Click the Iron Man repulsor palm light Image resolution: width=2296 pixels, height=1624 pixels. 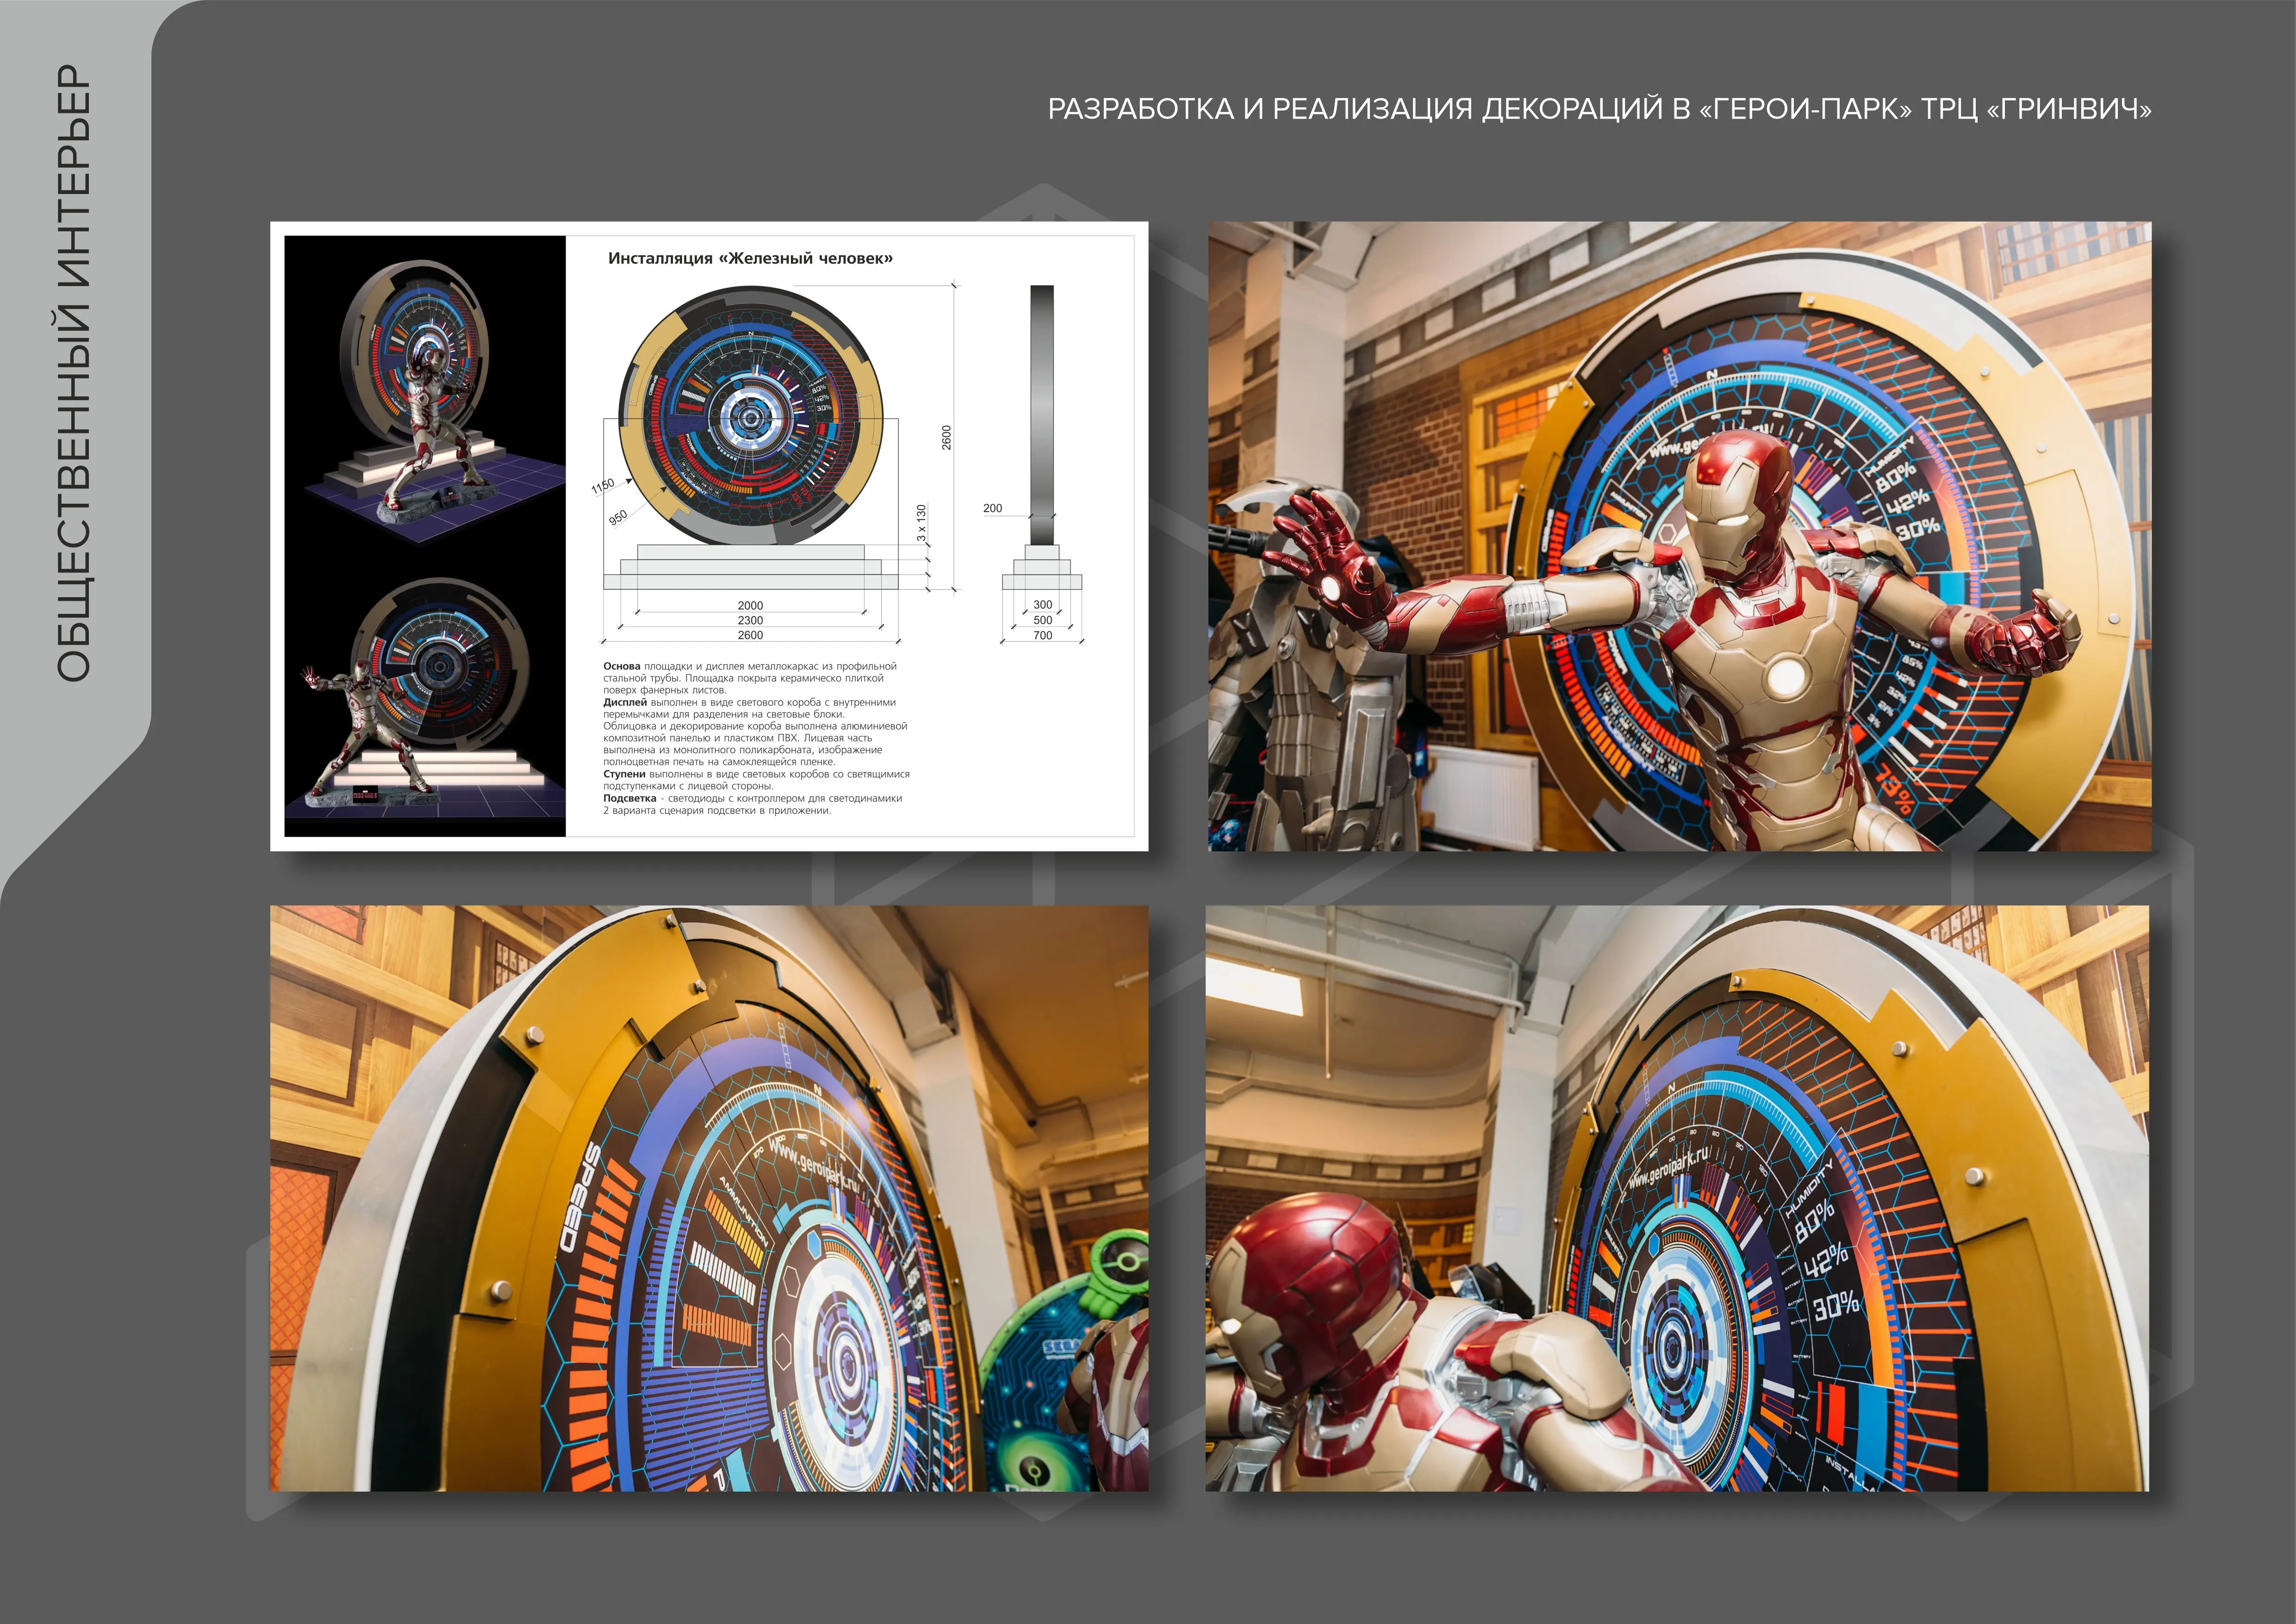tap(1330, 588)
